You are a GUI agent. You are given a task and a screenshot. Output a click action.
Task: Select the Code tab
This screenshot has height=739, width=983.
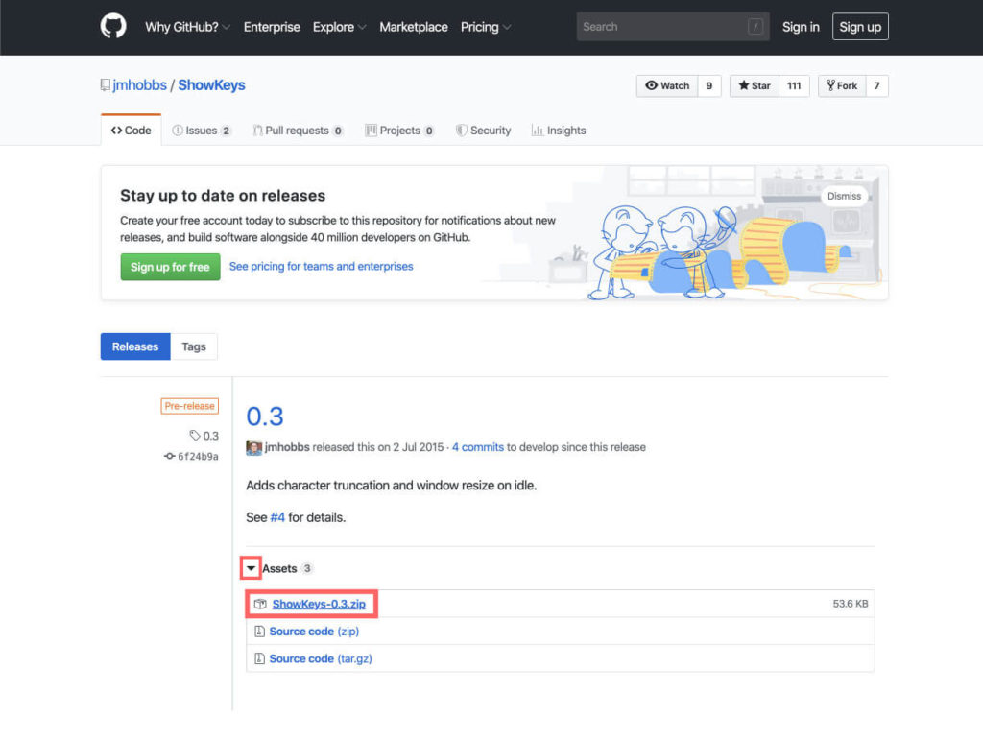point(131,131)
